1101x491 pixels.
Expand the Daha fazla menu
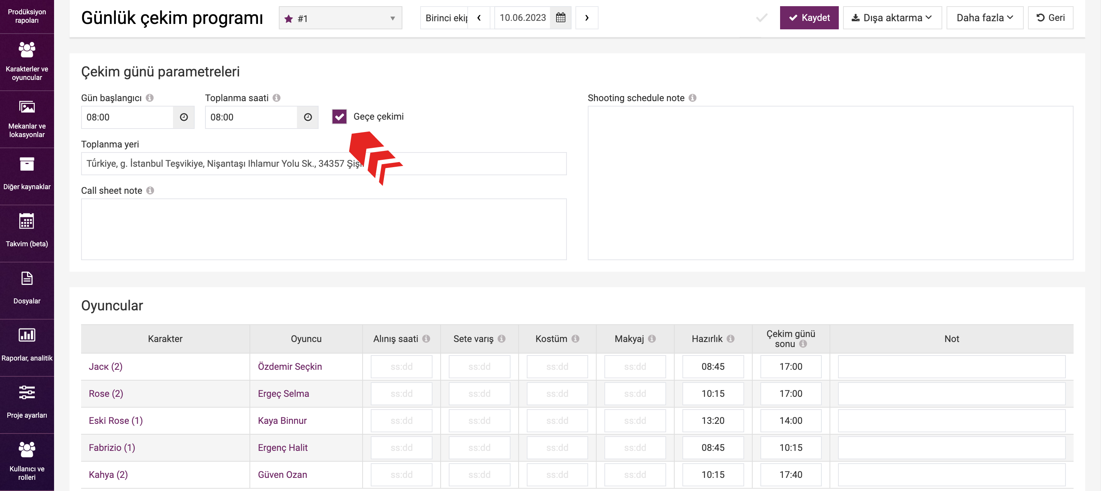pos(985,18)
